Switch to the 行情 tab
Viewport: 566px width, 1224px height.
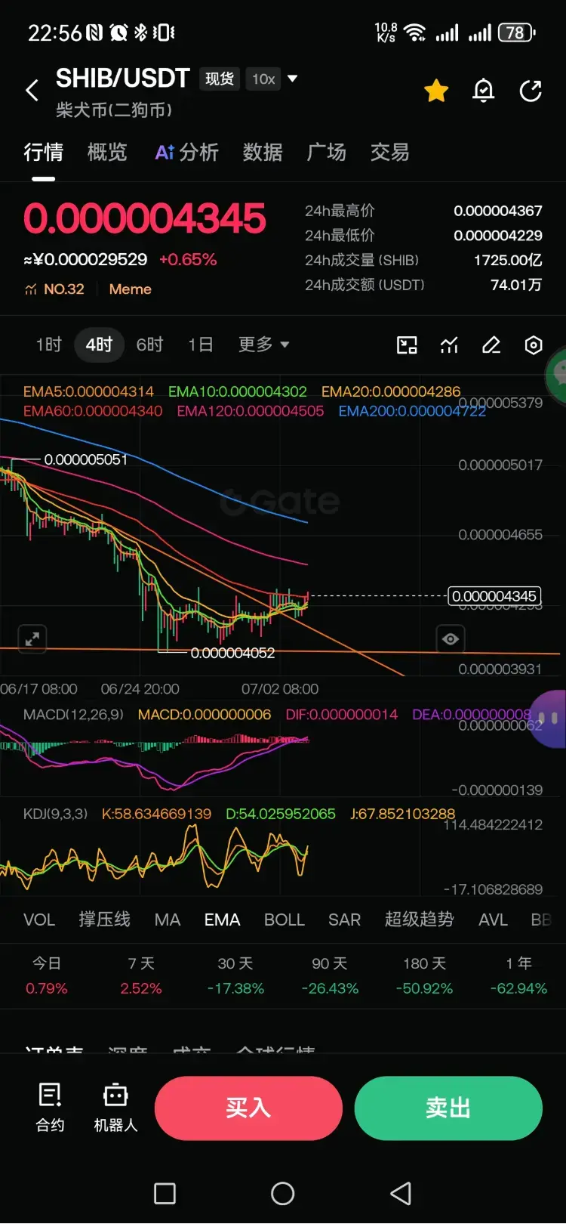click(43, 153)
